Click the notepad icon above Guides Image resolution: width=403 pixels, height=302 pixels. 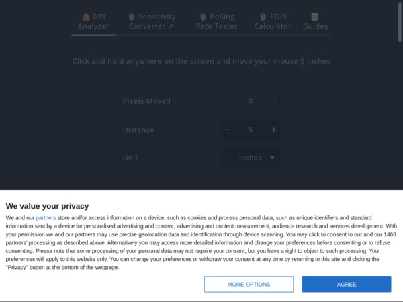(315, 17)
